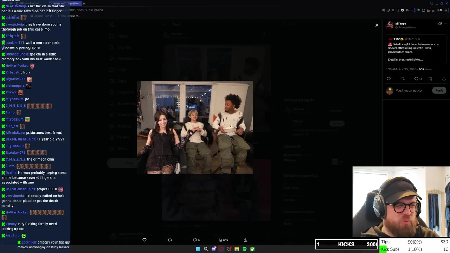Open chleepy's profile avatar in right panel
Screen dimensions: 450x253
390,25
